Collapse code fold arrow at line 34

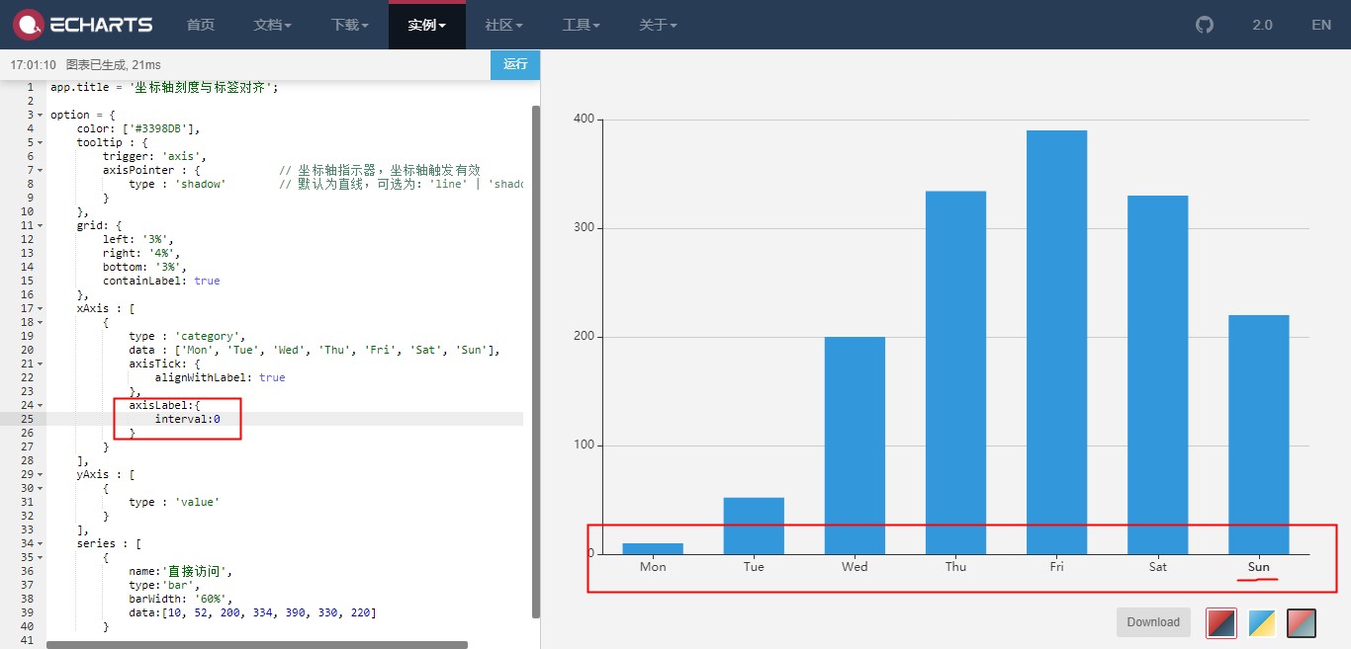click(41, 543)
